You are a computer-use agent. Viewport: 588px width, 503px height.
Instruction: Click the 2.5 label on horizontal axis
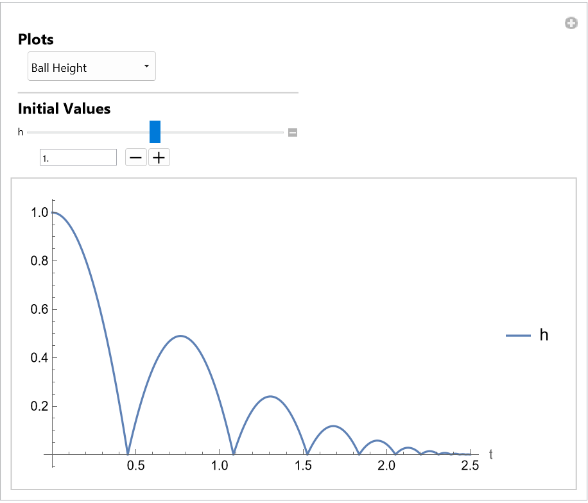(470, 466)
